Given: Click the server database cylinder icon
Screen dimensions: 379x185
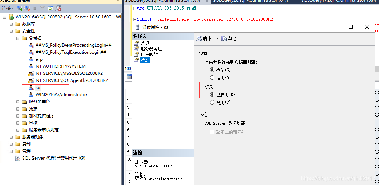Looking at the screenshot, I should click(x=11, y=17).
